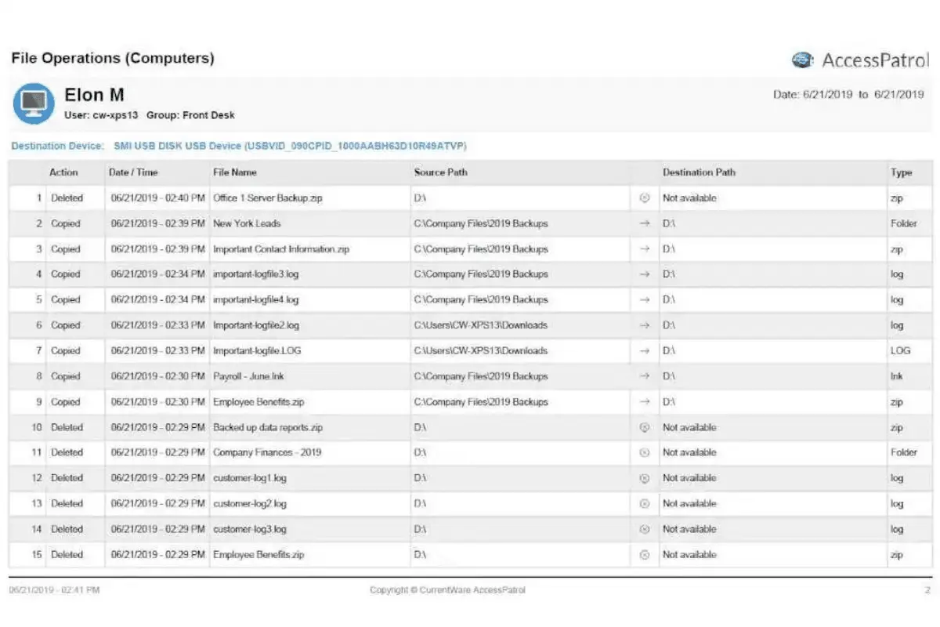The image size is (940, 627).
Task: Click the source path of Important-logfile.LOG row
Action: [480, 350]
